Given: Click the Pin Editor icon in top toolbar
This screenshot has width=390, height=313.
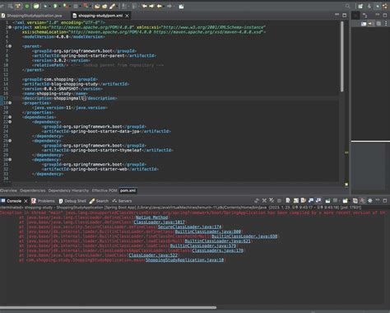Looking at the screenshot, I should 181,6.
